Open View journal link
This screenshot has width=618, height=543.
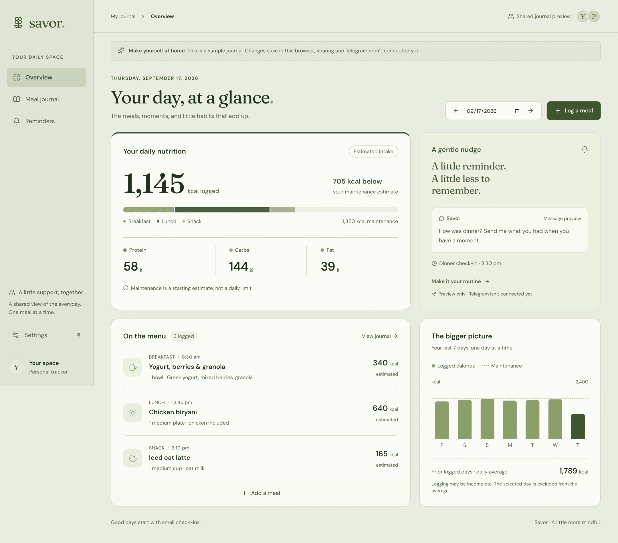pos(380,336)
